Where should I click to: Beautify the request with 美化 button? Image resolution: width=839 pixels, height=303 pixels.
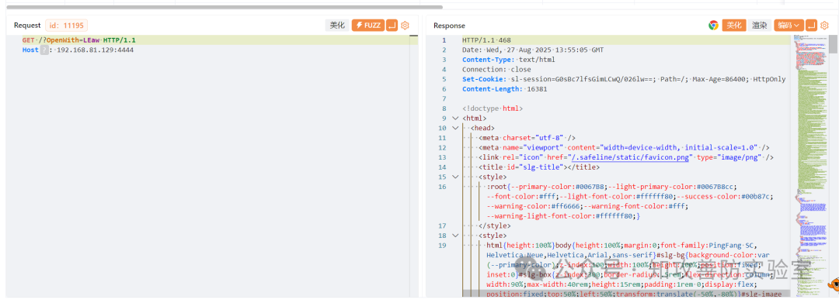(337, 25)
